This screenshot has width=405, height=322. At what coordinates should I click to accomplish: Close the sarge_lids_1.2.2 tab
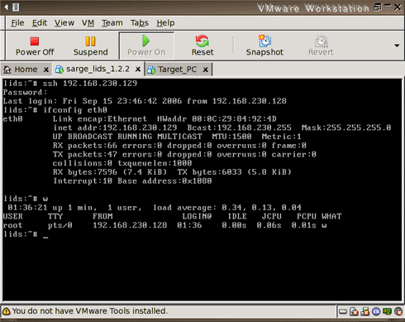[138, 70]
